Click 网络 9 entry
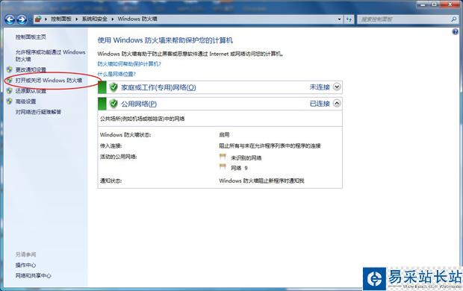This screenshot has width=463, height=291. 239,168
